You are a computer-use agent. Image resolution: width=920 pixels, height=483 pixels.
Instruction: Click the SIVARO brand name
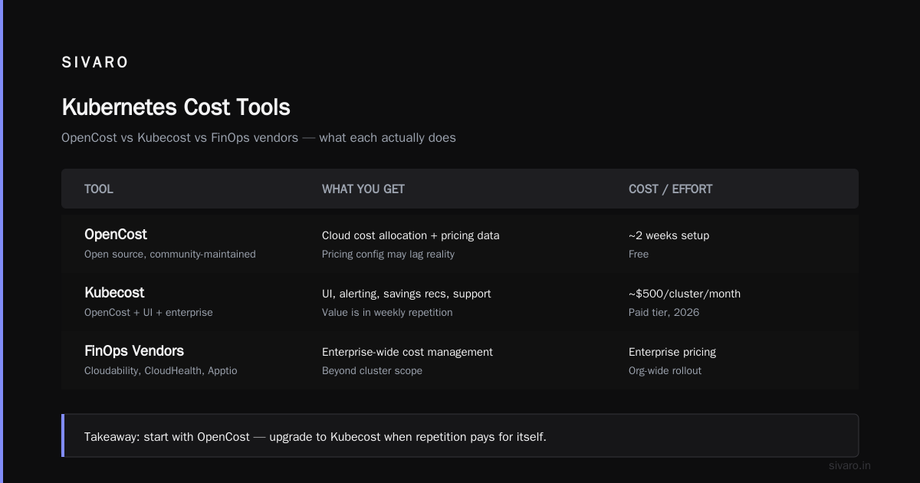coord(95,63)
